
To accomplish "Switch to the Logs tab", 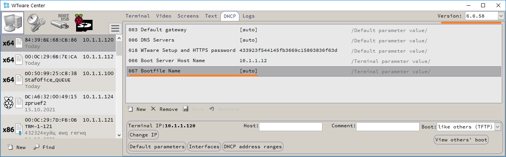I will [x=248, y=16].
